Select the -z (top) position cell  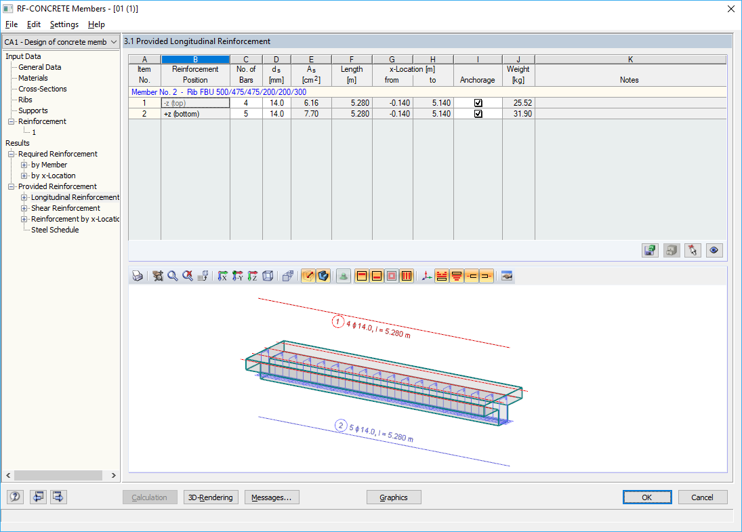point(195,103)
